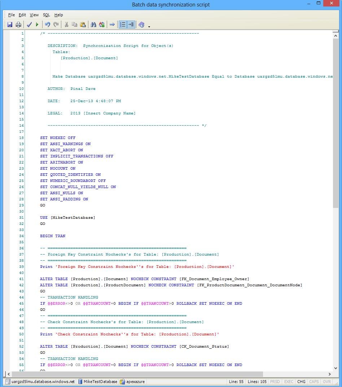Click the CHG status indicator
This screenshot has width=342, height=387.
pos(301,382)
